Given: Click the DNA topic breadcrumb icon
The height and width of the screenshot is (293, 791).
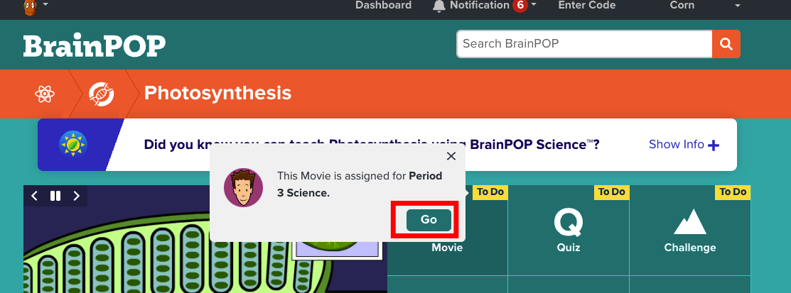Looking at the screenshot, I should (101, 94).
